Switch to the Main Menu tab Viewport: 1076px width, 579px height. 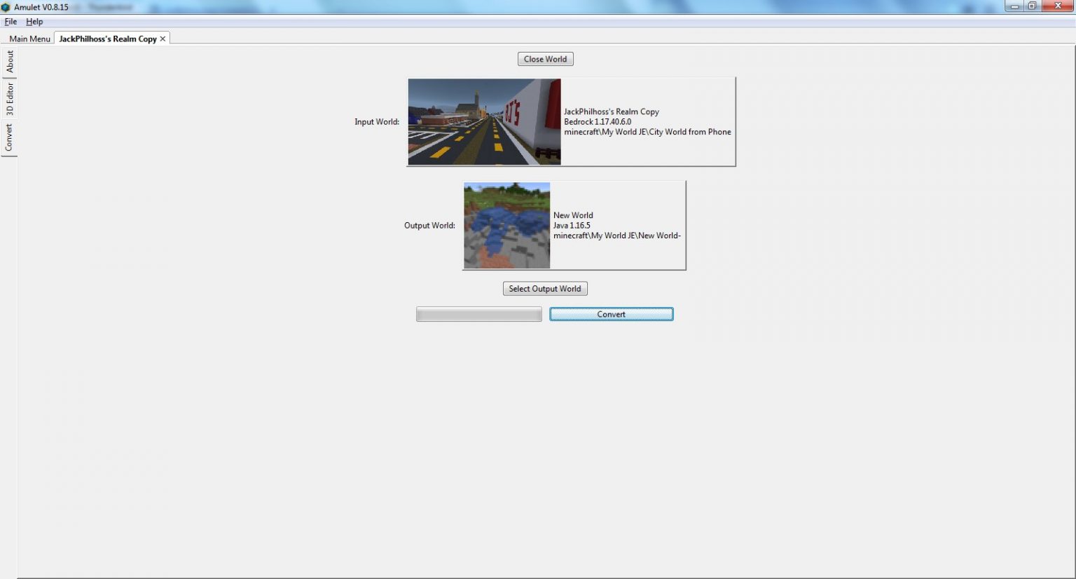pyautogui.click(x=29, y=39)
